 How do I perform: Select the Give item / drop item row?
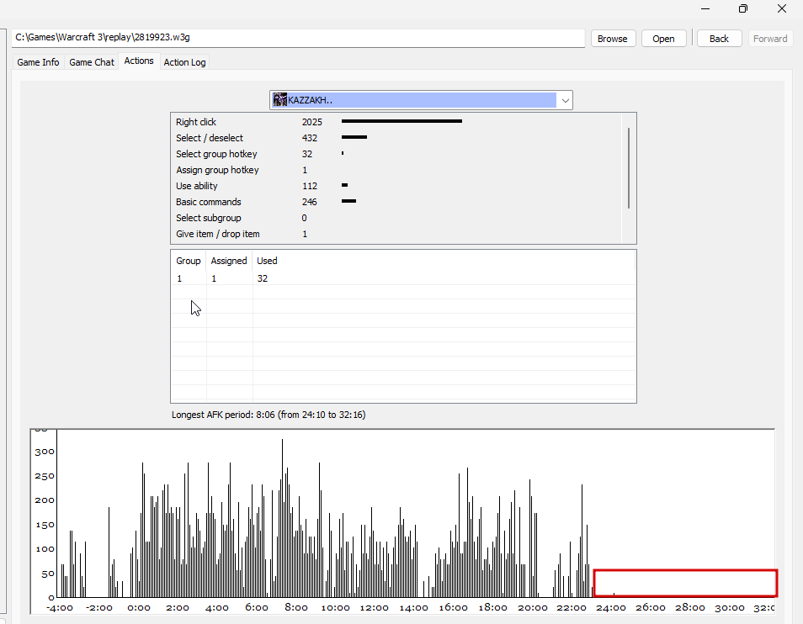click(396, 234)
